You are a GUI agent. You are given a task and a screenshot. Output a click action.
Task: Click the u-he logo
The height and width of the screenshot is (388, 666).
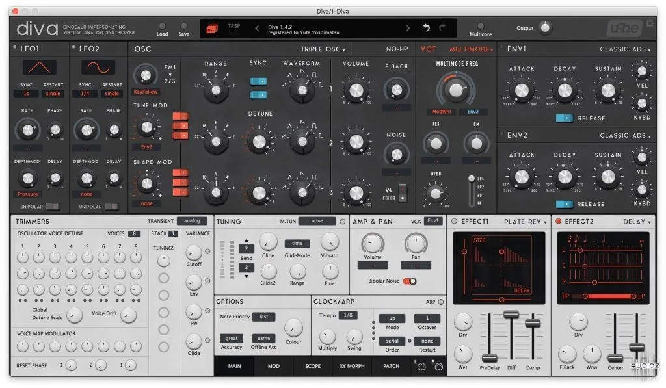pyautogui.click(x=624, y=29)
